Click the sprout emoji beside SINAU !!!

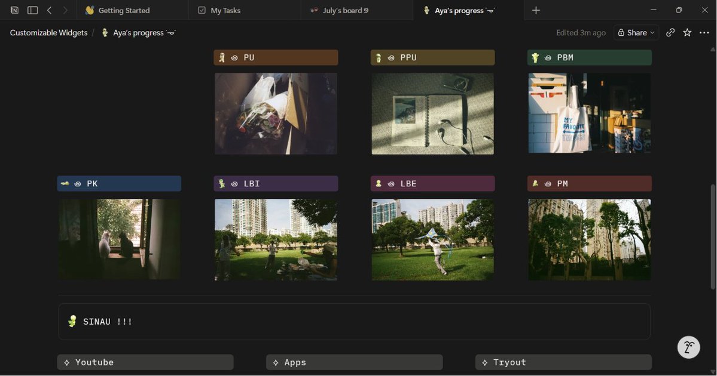72,321
